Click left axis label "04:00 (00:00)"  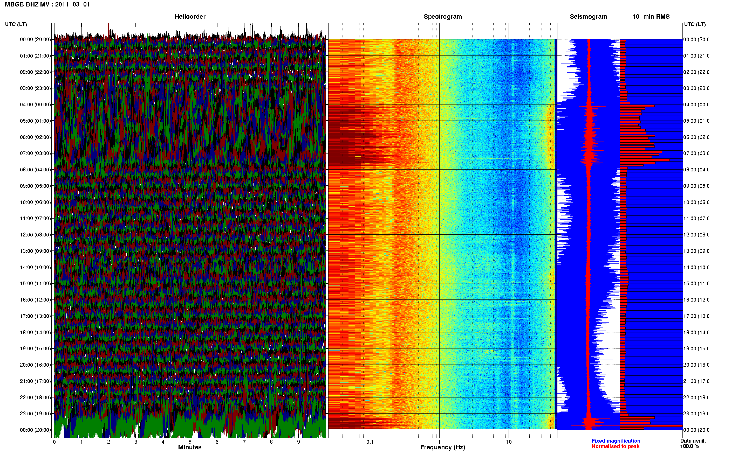35,104
